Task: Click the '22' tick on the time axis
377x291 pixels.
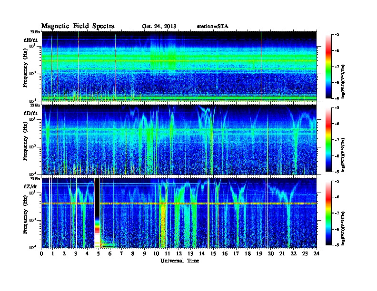Action: (294, 253)
